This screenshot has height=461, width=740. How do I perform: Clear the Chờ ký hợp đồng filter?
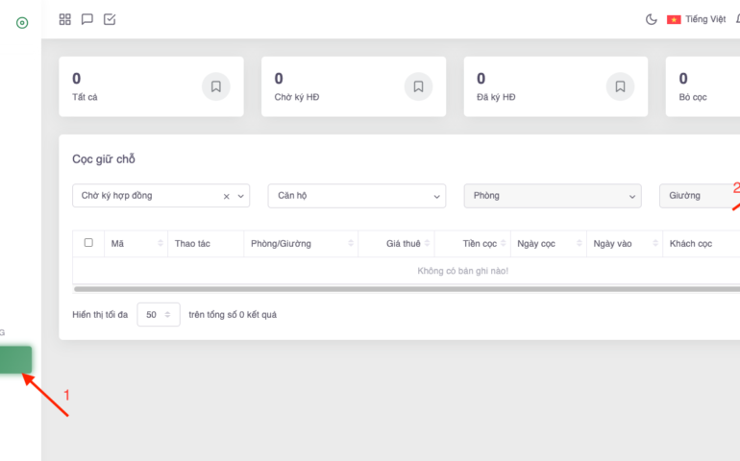(227, 196)
